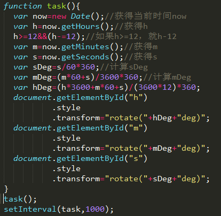
Task: Click .style under getElementById("s")
Action: (67, 169)
